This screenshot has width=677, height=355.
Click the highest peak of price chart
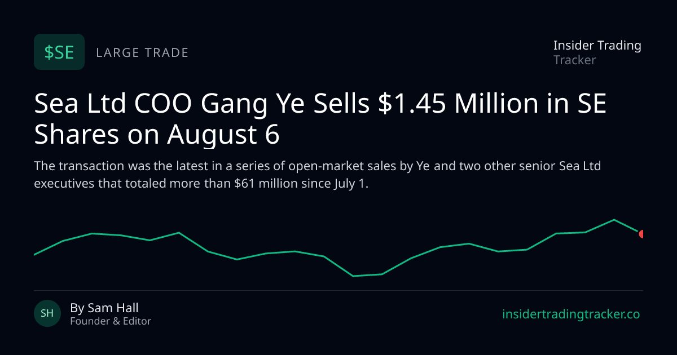614,220
